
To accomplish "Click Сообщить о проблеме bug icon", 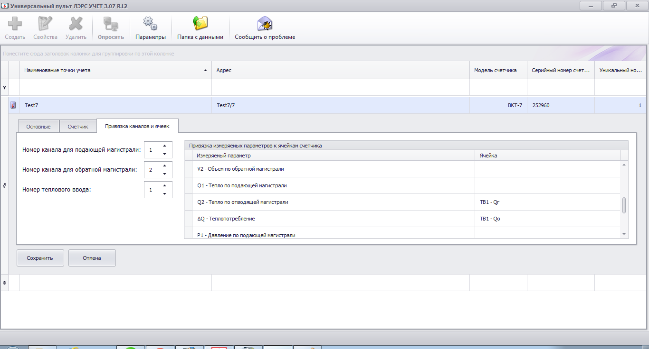I will (265, 24).
